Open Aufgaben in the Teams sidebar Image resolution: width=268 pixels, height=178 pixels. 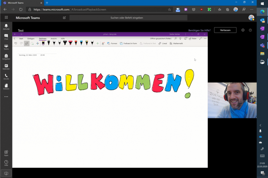[x=6, y=56]
